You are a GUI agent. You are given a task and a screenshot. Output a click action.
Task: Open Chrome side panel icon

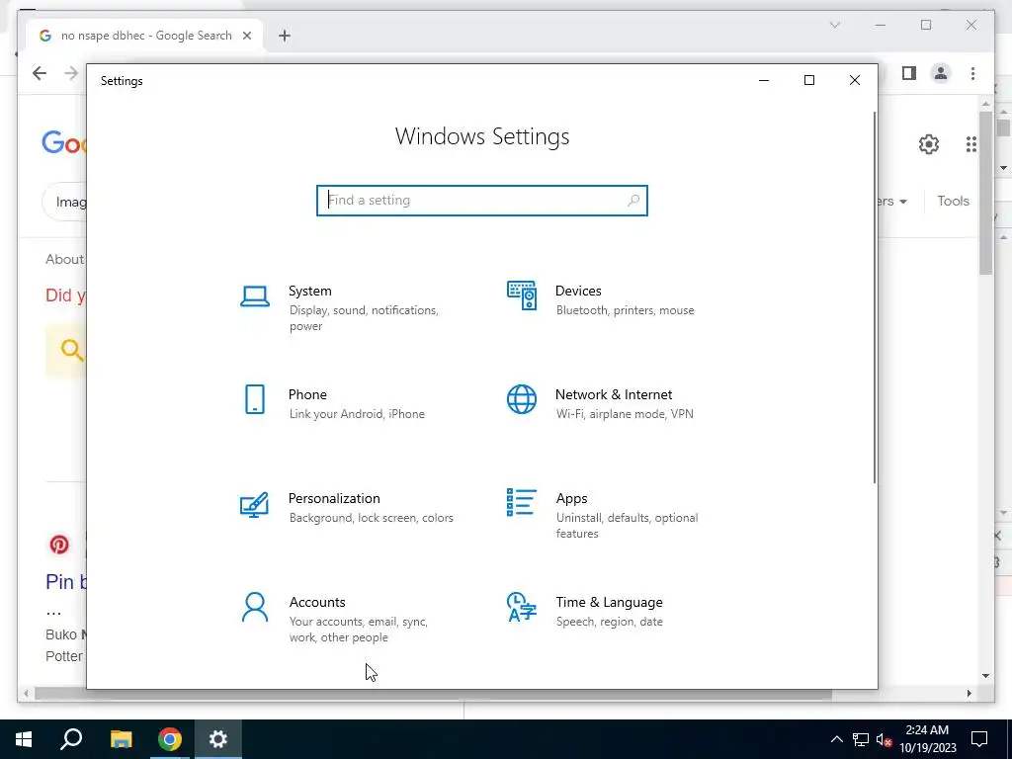909,73
